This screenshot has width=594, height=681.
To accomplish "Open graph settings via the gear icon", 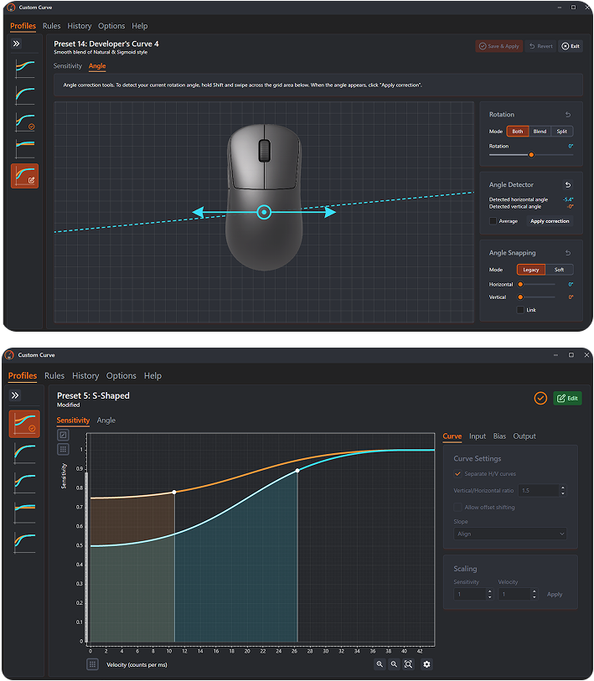I will [x=426, y=664].
